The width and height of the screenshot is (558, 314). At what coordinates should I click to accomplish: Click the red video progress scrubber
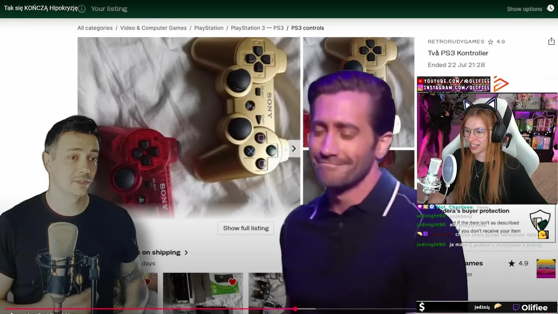295,309
